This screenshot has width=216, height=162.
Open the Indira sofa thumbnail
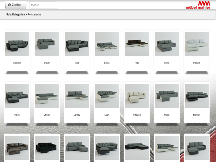[17, 96]
